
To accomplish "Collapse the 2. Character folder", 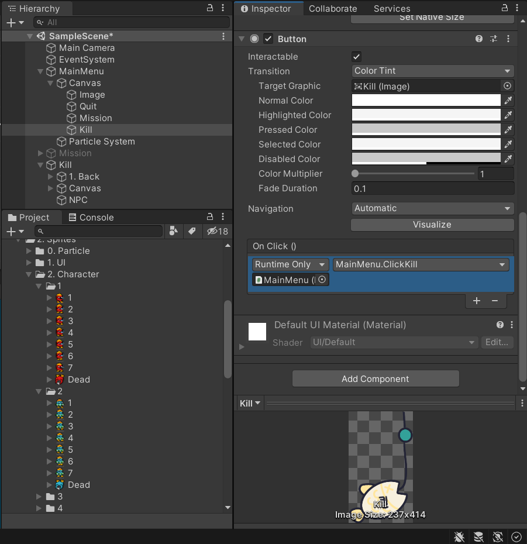I will pyautogui.click(x=29, y=274).
